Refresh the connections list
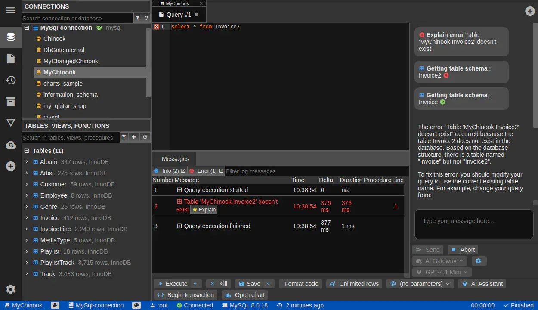 pyautogui.click(x=146, y=18)
